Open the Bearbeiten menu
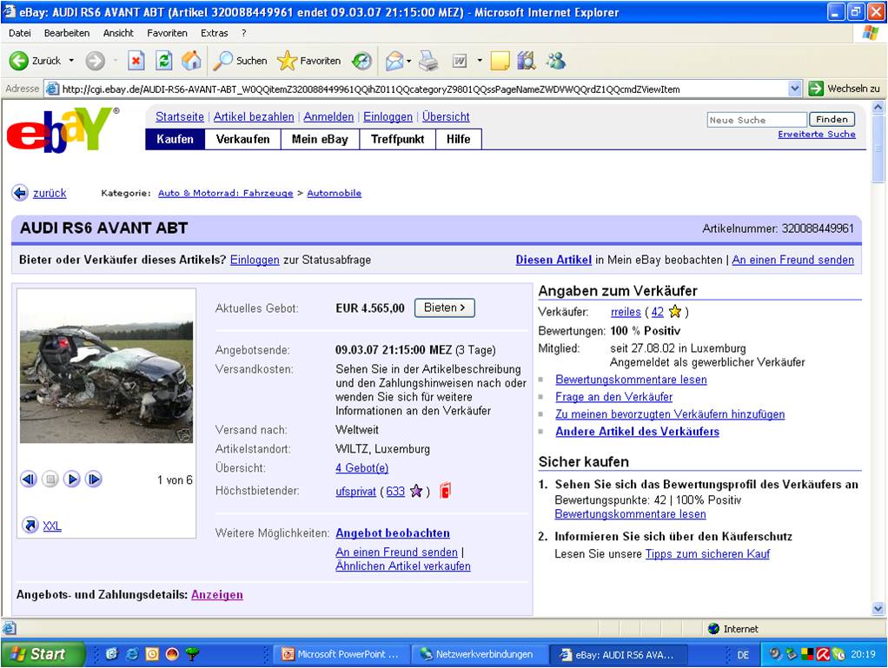This screenshot has width=888, height=668. [67, 33]
